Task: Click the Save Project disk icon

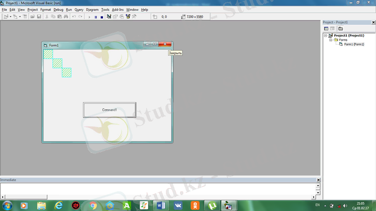Action: pos(39,17)
